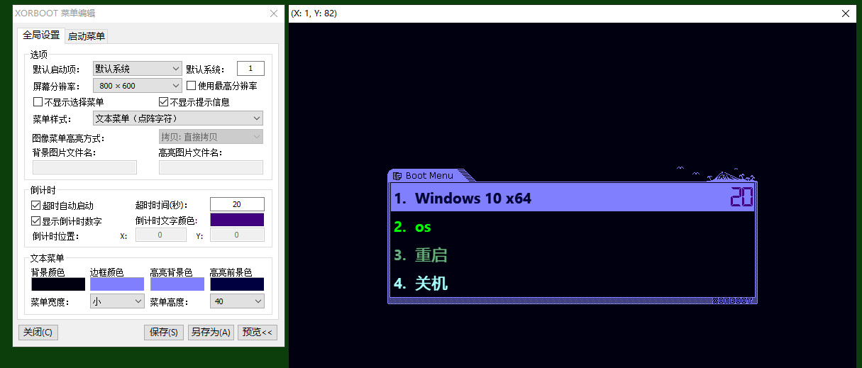Enable the 使用最高分辨率 checkbox
Viewport: 862px width, 368px height.
192,86
